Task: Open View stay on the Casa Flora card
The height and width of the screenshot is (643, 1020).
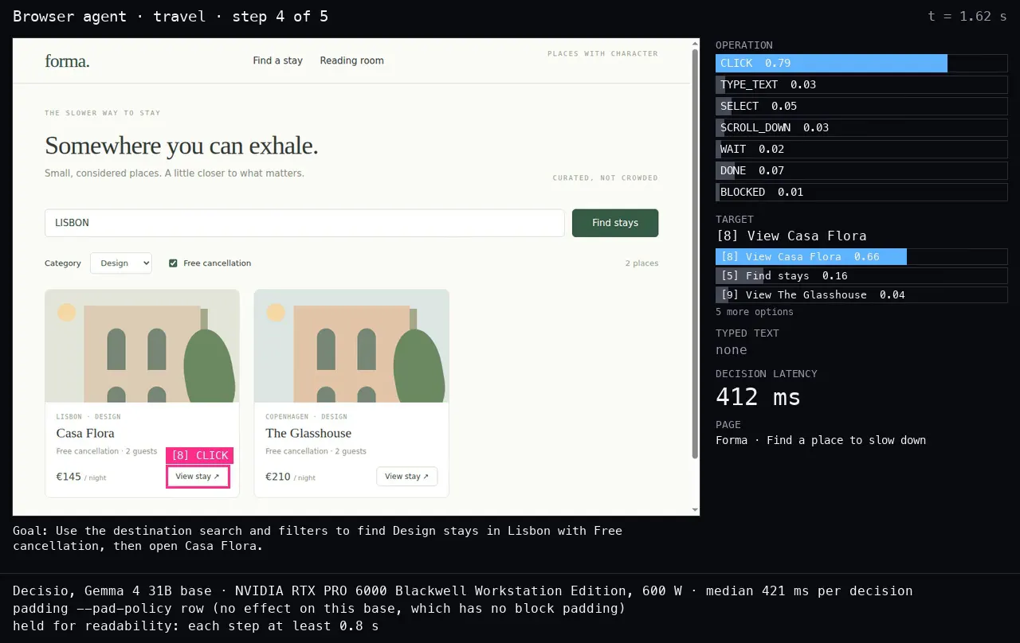Action: click(198, 477)
